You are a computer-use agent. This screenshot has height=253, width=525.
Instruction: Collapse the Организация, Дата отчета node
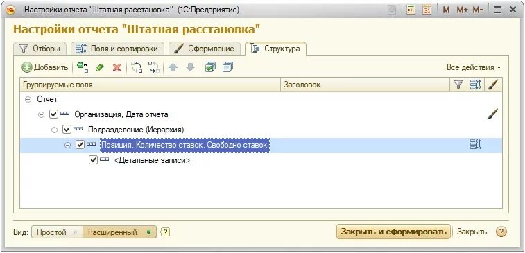tap(41, 114)
